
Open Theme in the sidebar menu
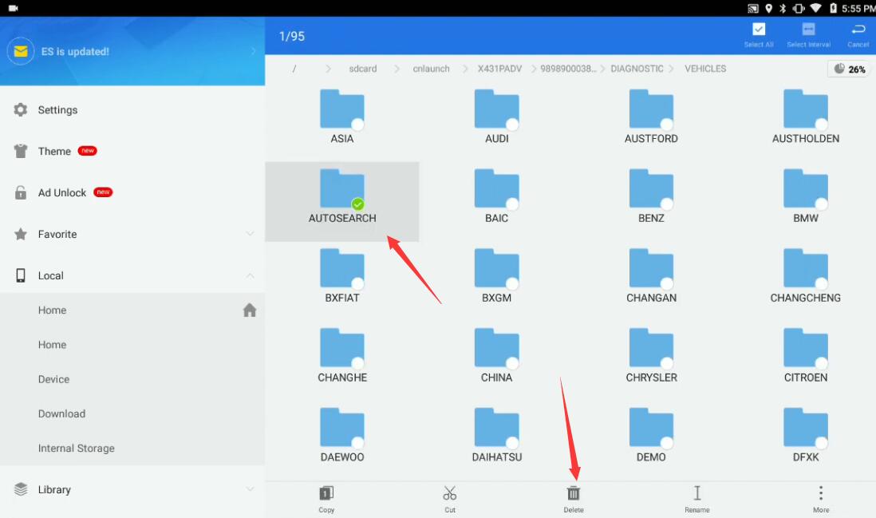point(54,152)
